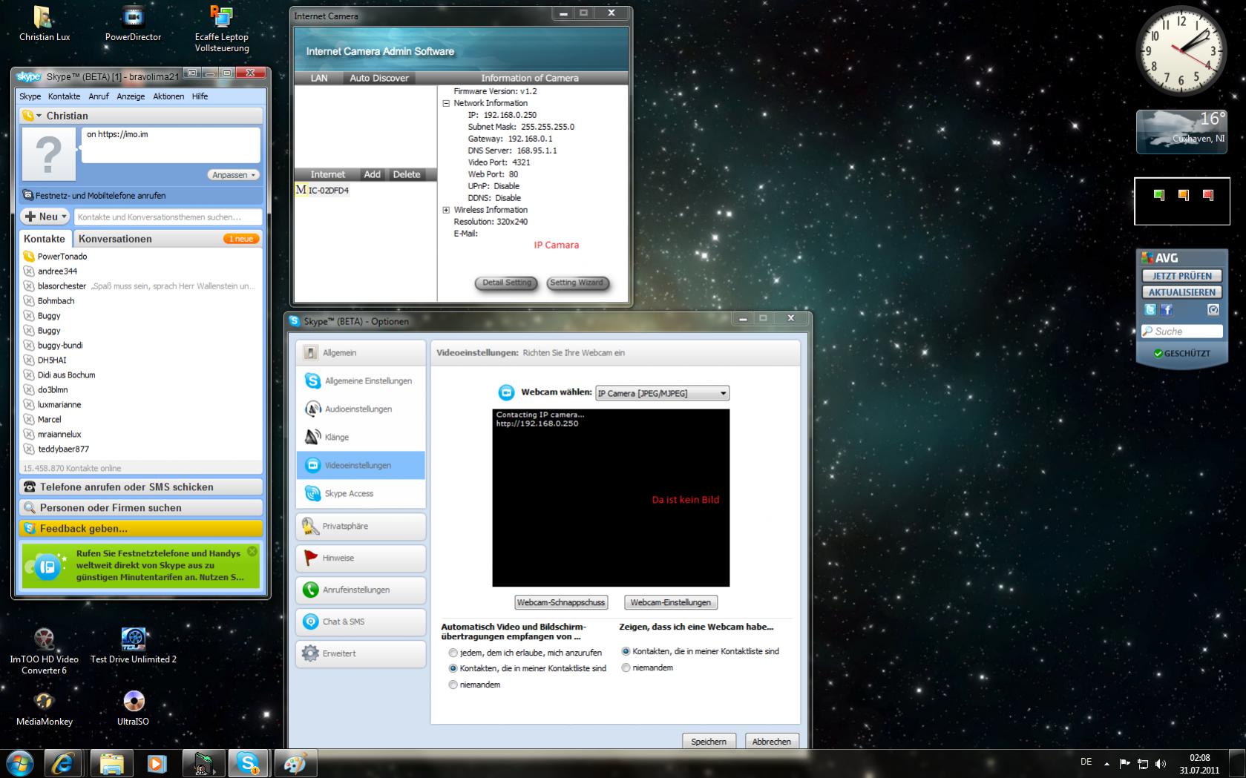The width and height of the screenshot is (1246, 778).
Task: Select 'Kontakten' under automatic video reception
Action: tap(453, 668)
